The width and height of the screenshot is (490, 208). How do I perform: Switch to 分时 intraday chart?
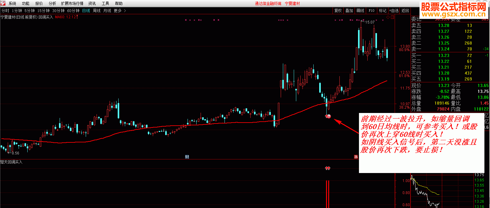coord(5,11)
